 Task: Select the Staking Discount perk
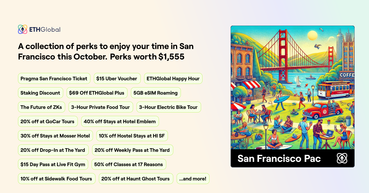coord(40,93)
